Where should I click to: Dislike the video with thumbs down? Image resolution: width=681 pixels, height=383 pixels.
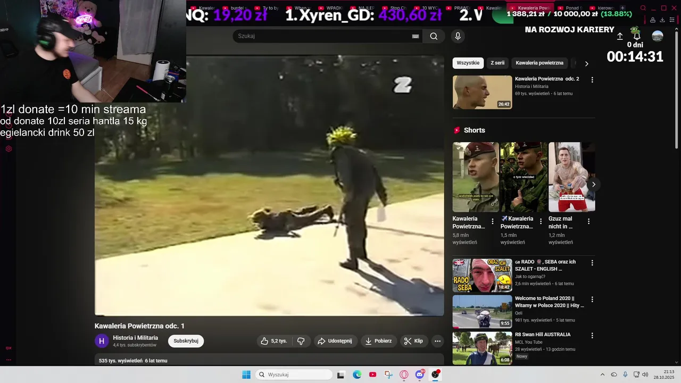(x=301, y=341)
